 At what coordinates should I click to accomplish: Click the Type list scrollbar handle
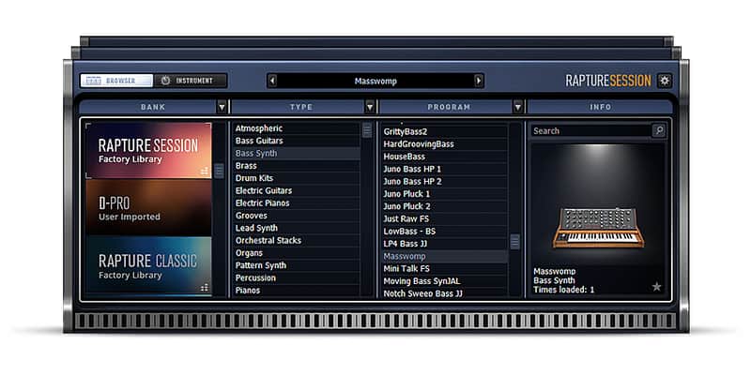point(367,130)
